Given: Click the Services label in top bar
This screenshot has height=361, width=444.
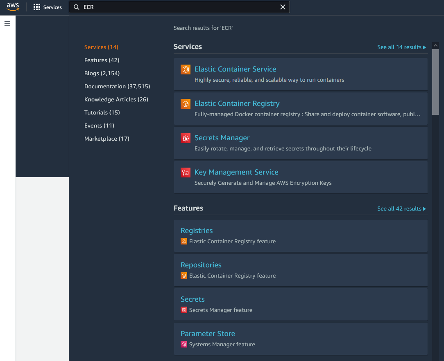Looking at the screenshot, I should [52, 7].
